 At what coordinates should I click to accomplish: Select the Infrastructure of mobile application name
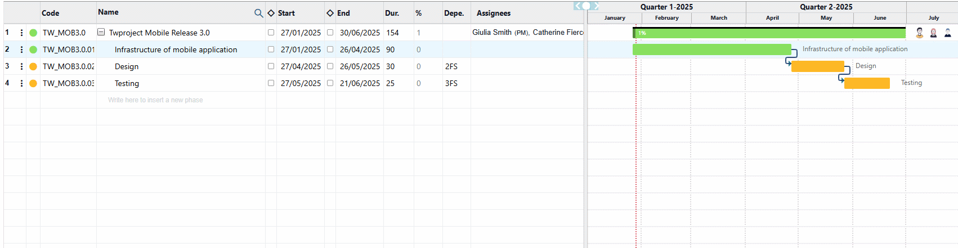point(176,49)
